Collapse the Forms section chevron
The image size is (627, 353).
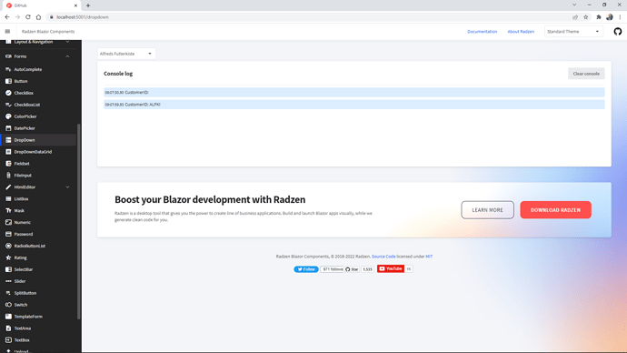pyautogui.click(x=67, y=56)
